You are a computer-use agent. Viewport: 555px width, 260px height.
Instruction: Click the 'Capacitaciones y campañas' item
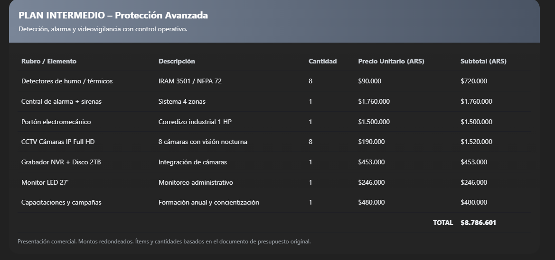[61, 202]
